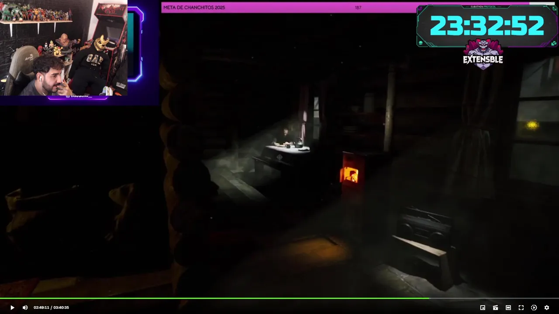This screenshot has width=559, height=314.
Task: Click the 23:32:52 subathon timer
Action: 487,26
